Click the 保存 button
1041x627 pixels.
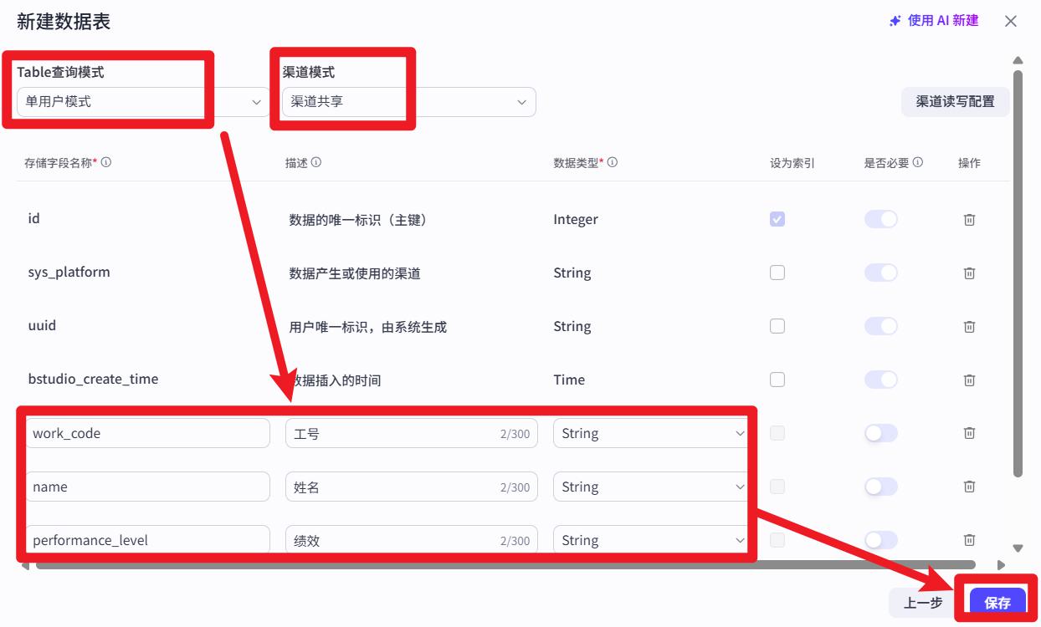[997, 602]
